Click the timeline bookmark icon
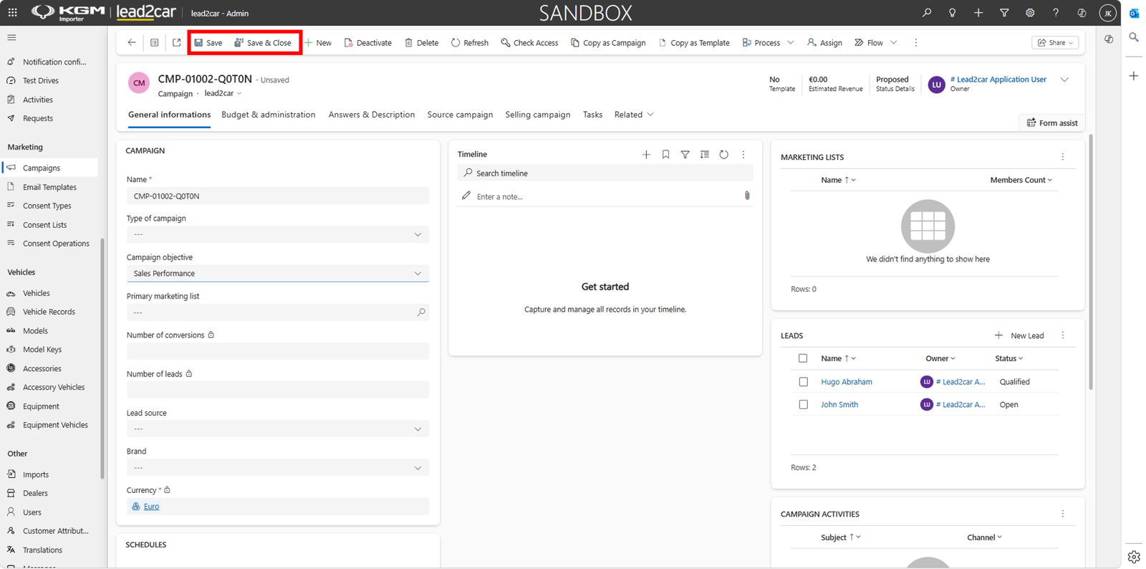Screen dimensions: 1146x569 pyautogui.click(x=665, y=154)
